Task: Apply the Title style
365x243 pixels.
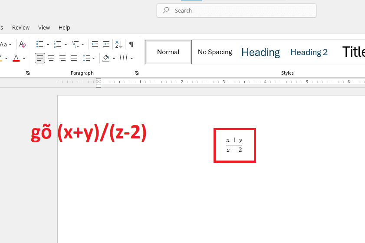Action: [353, 52]
